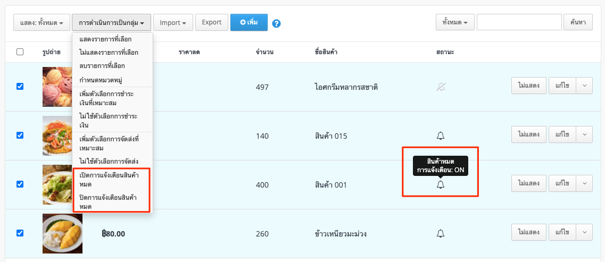This screenshot has height=262, width=605.
Task: Toggle notification bell for สินค้า 001
Action: (440, 184)
